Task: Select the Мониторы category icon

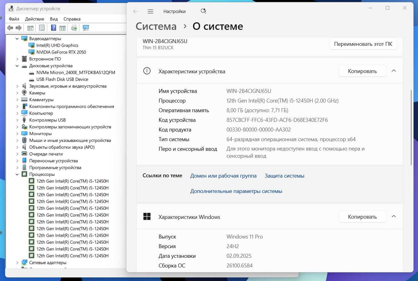Action: click(x=24, y=134)
